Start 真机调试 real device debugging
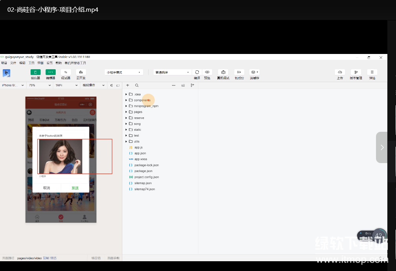This screenshot has height=271, width=396. pos(223,72)
